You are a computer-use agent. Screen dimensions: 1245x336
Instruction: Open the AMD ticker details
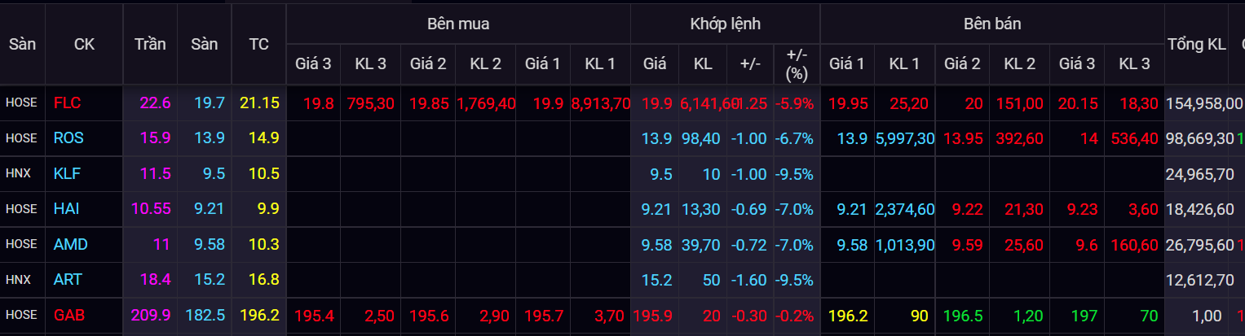point(70,244)
